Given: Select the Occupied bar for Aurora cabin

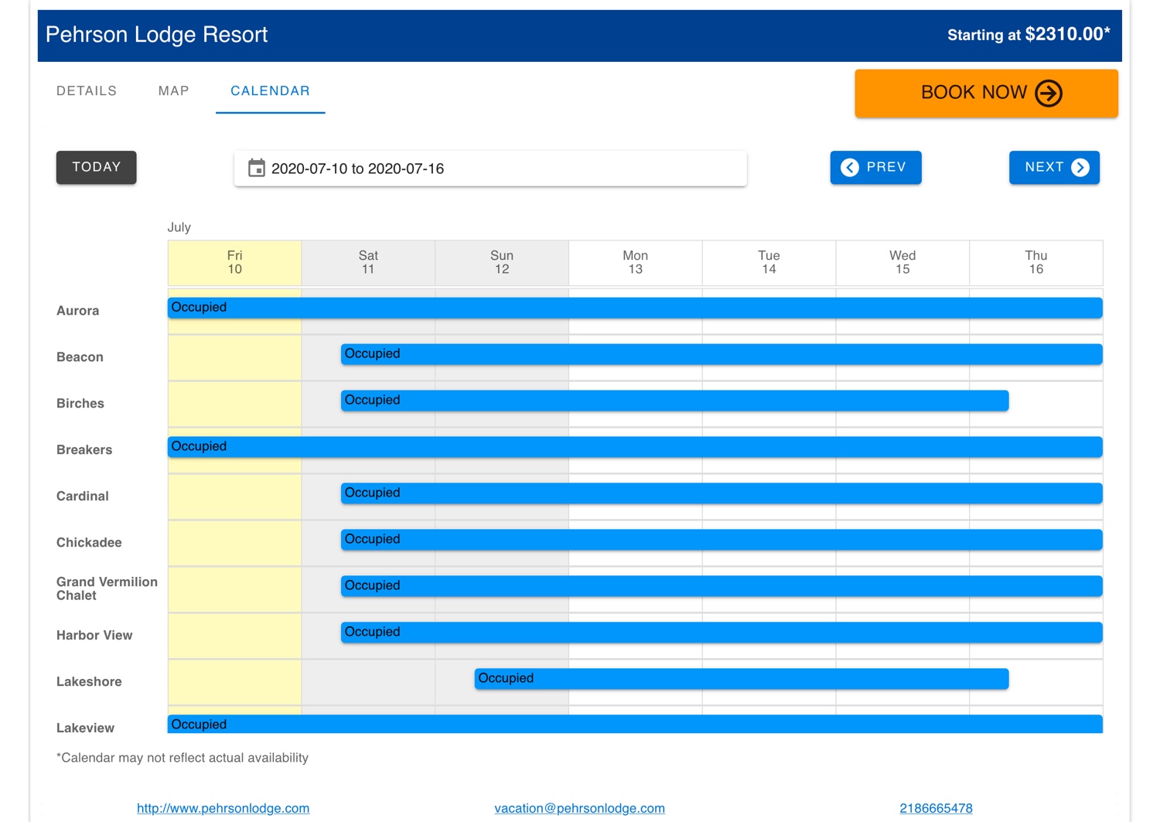Looking at the screenshot, I should (634, 307).
